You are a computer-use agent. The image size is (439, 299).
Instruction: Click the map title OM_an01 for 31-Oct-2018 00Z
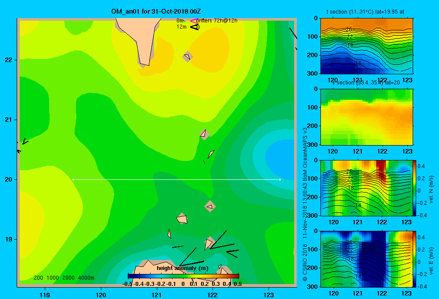(x=156, y=11)
